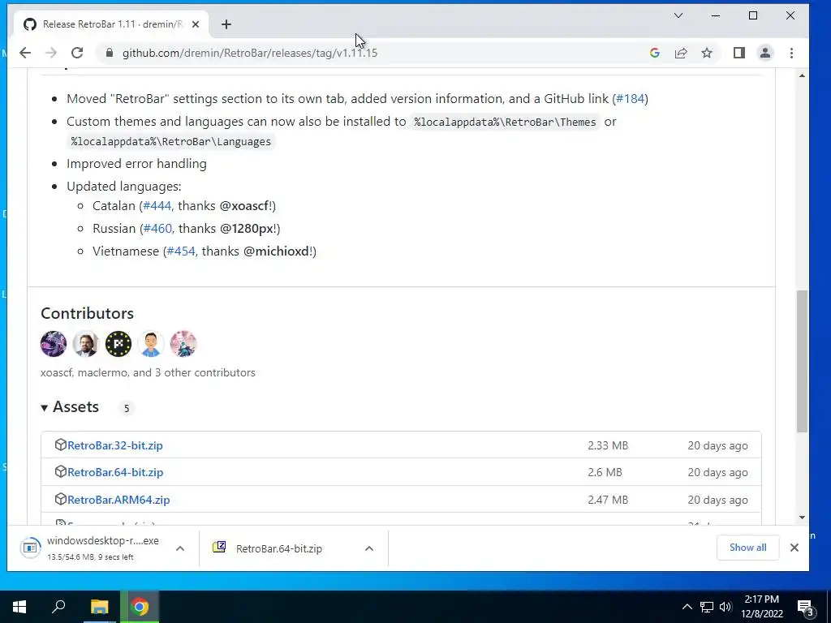This screenshot has width=831, height=623.
Task: Open pull request #444 link
Action: (x=157, y=205)
